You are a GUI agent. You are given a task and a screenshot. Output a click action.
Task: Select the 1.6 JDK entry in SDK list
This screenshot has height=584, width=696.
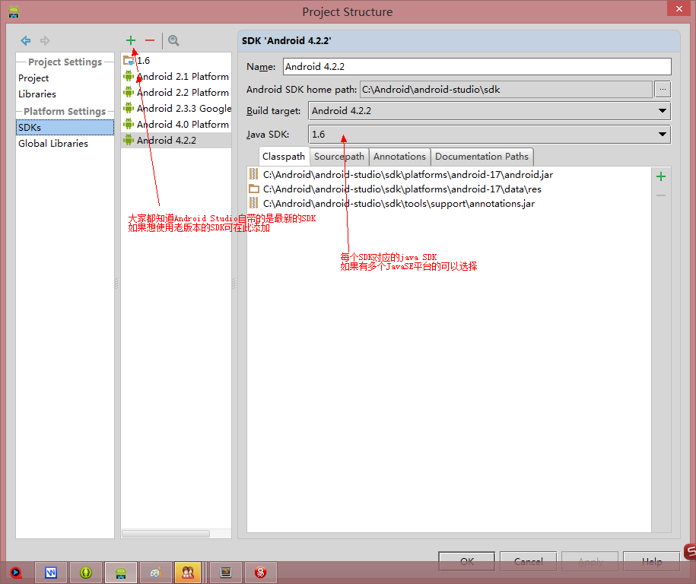point(176,60)
